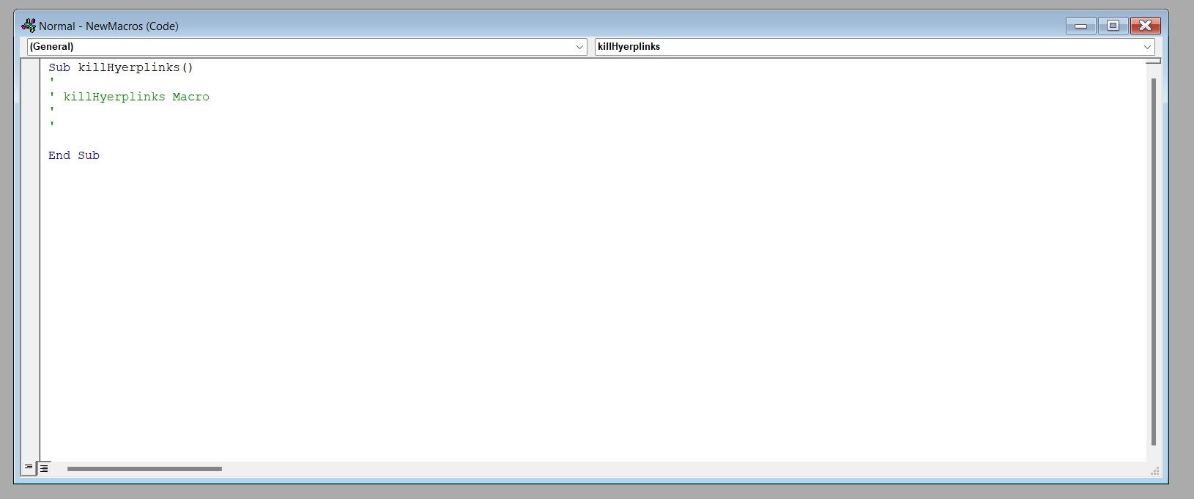This screenshot has width=1194, height=499.
Task: Click the vertical scrollbar thumb
Action: tap(1154, 262)
